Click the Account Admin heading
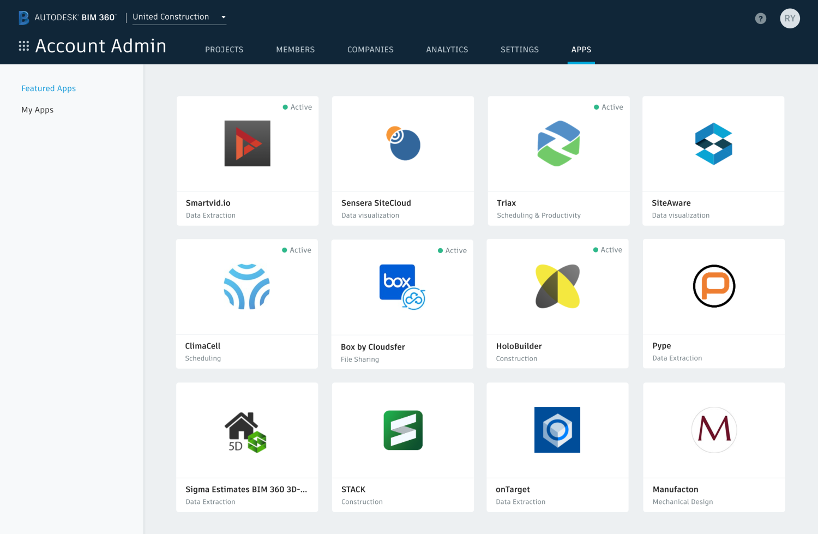The width and height of the screenshot is (818, 534). 101,46
